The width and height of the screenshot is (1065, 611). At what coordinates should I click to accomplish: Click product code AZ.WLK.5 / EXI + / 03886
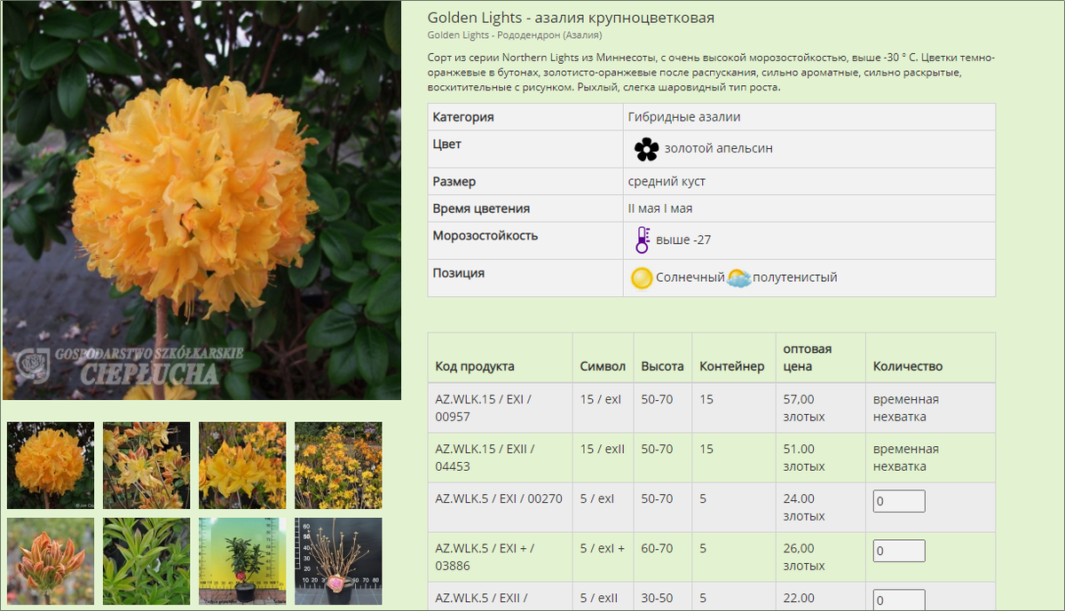(483, 557)
